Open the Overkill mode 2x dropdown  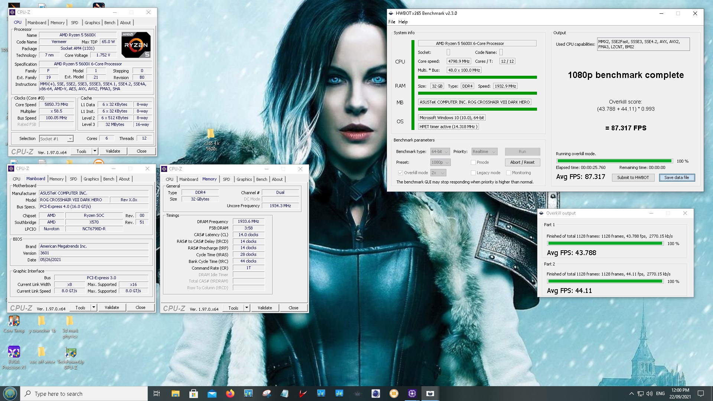(438, 173)
